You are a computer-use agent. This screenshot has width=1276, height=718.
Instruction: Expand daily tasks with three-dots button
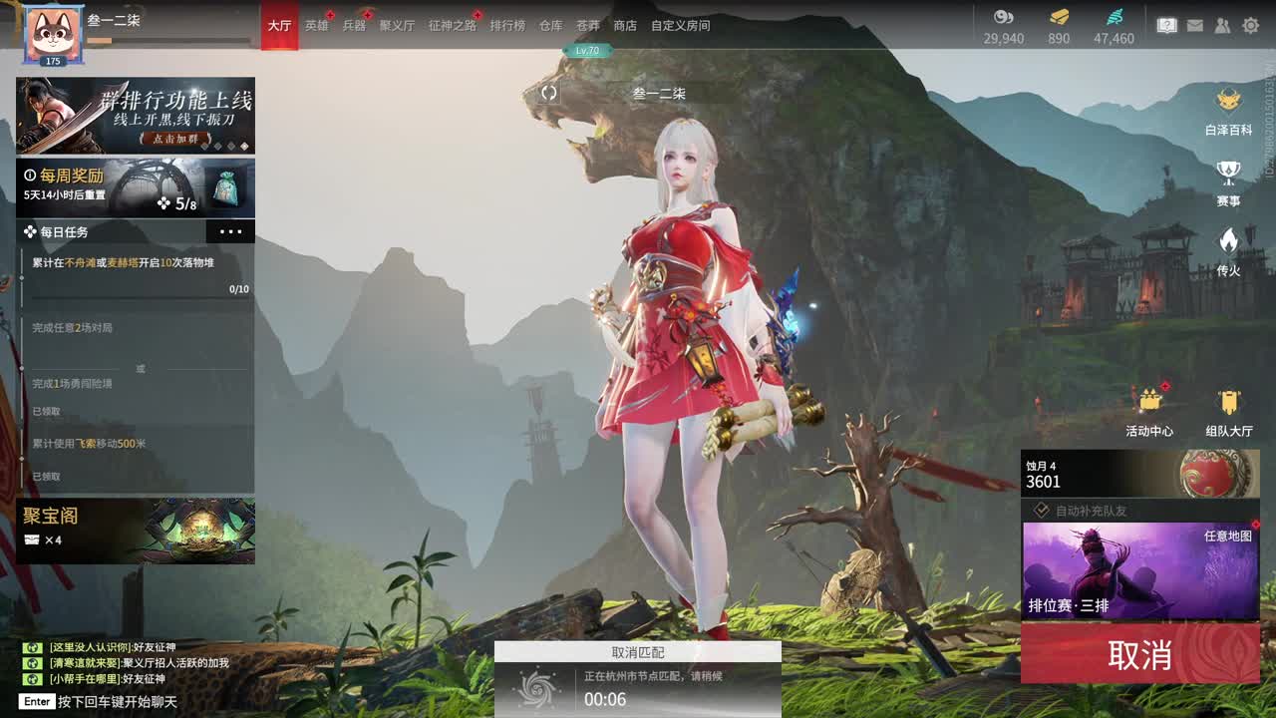click(x=230, y=232)
